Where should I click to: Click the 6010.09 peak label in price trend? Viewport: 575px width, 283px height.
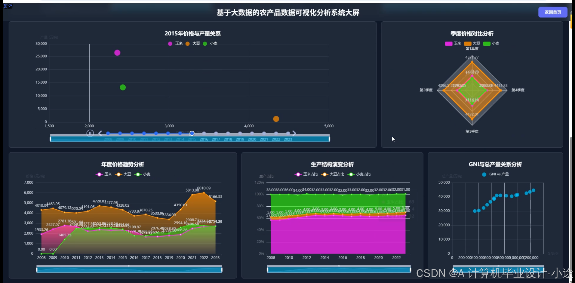(204, 188)
